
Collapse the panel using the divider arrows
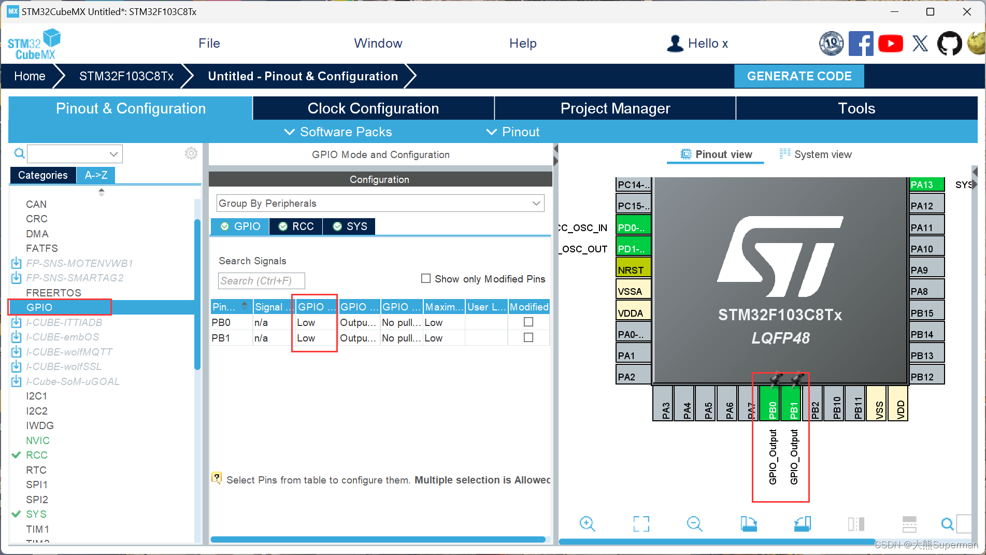(x=555, y=155)
